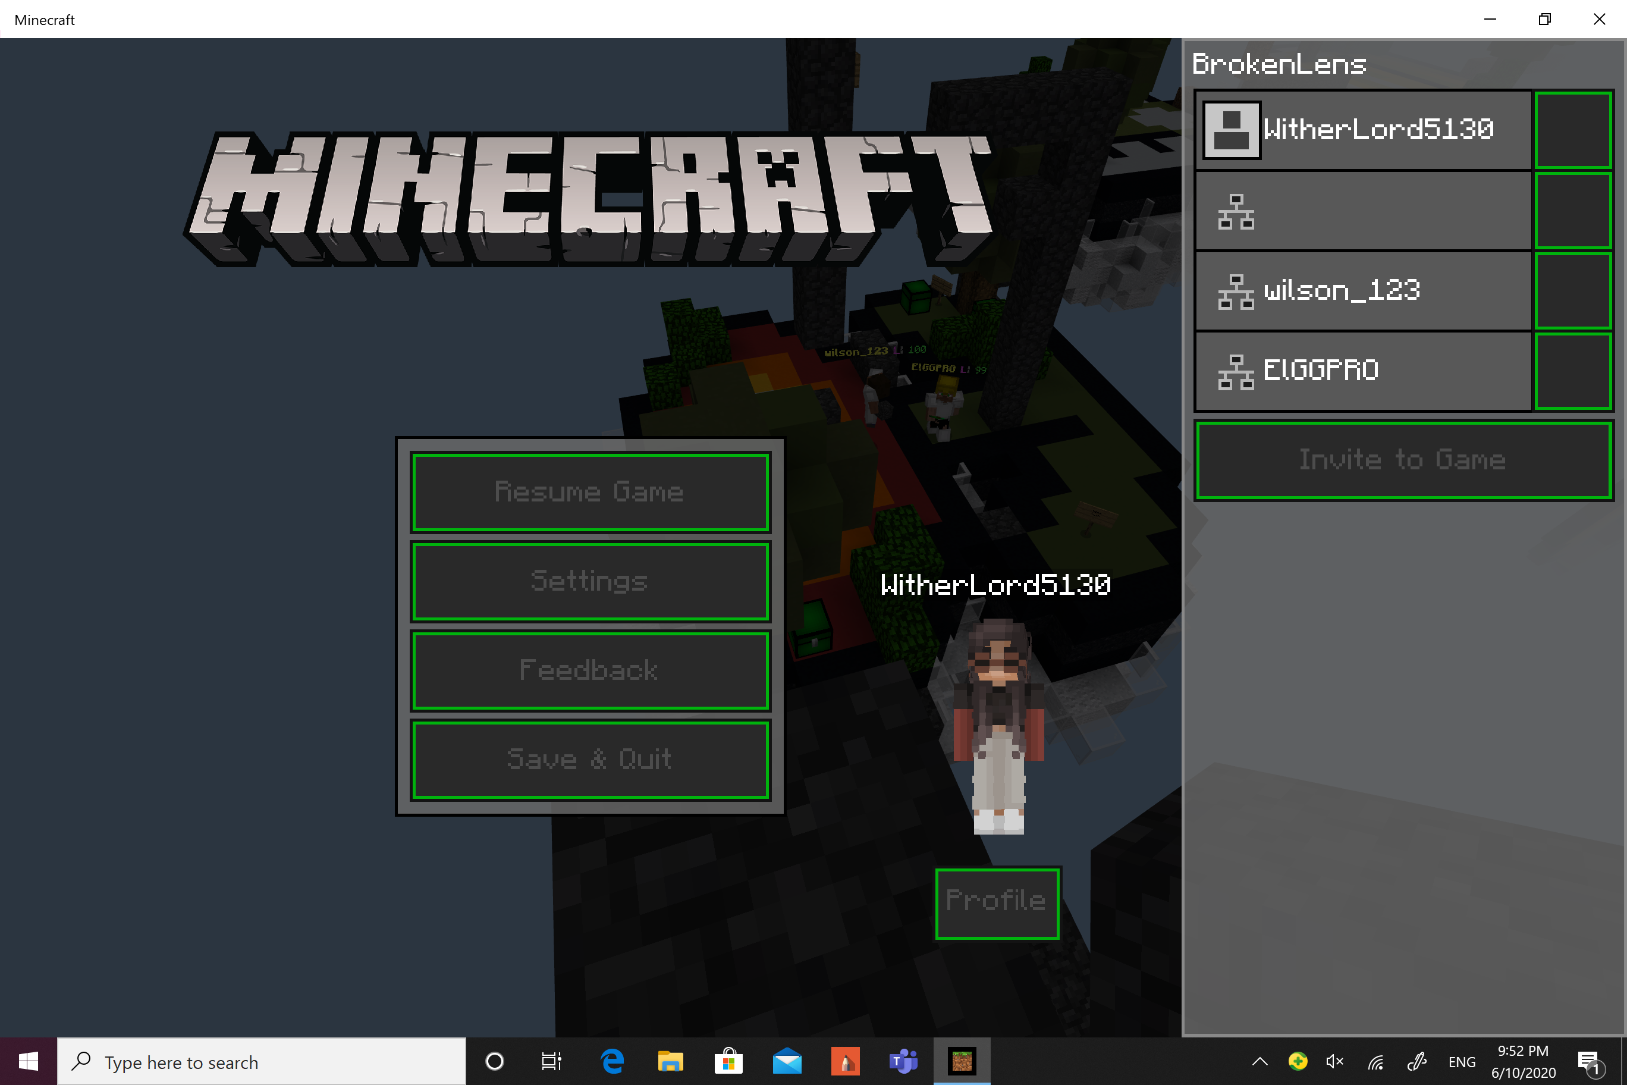
Task: Restore down the Minecraft window
Action: tap(1545, 20)
